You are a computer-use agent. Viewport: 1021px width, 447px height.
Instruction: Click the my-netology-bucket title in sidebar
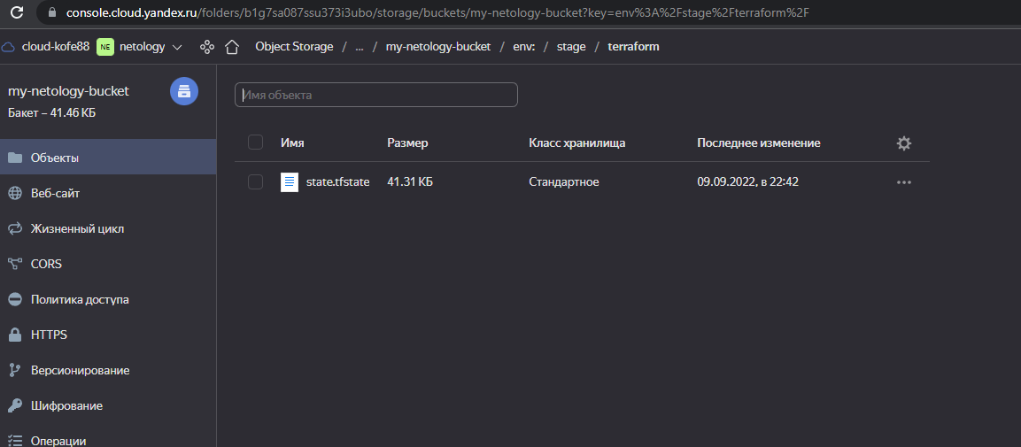coord(68,91)
